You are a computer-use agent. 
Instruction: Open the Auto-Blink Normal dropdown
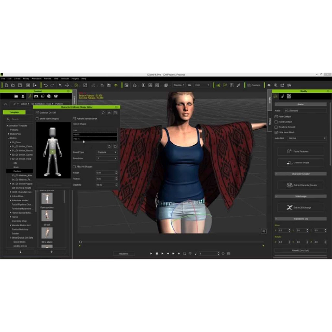306,138
